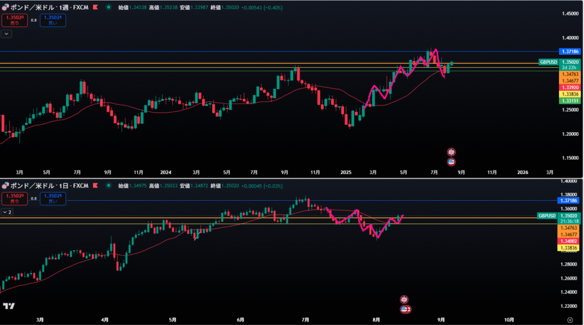The image size is (584, 325).
Task: Click the 0.8 spread value on the weekly chart
Action: [x=34, y=20]
